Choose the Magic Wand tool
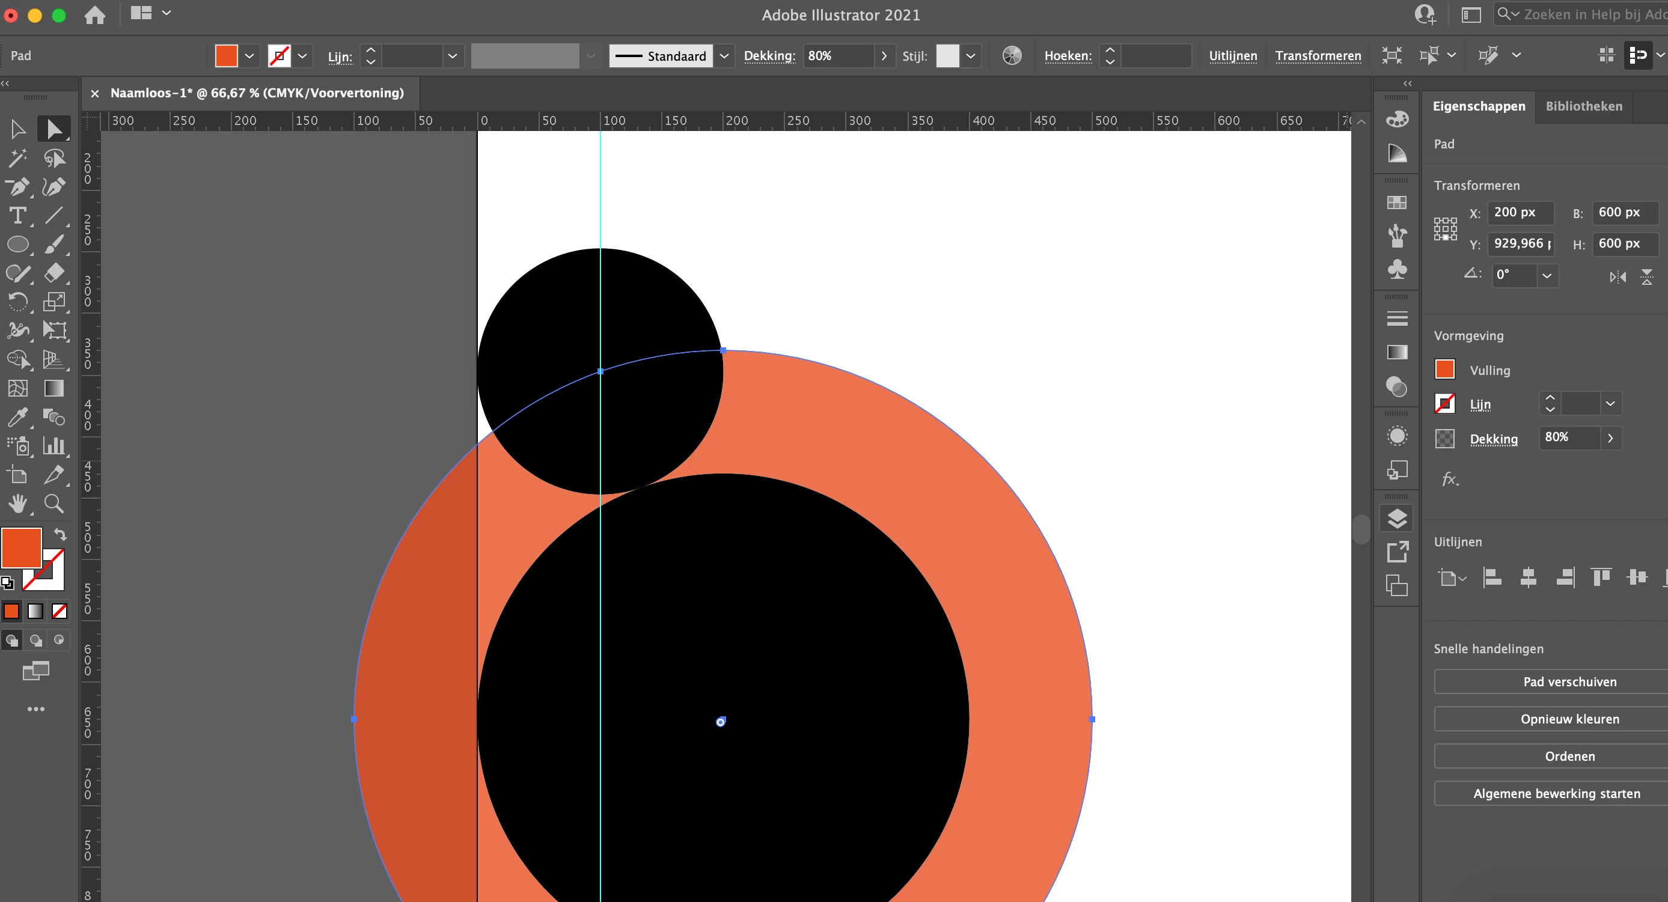Viewport: 1668px width, 902px height. point(17,158)
